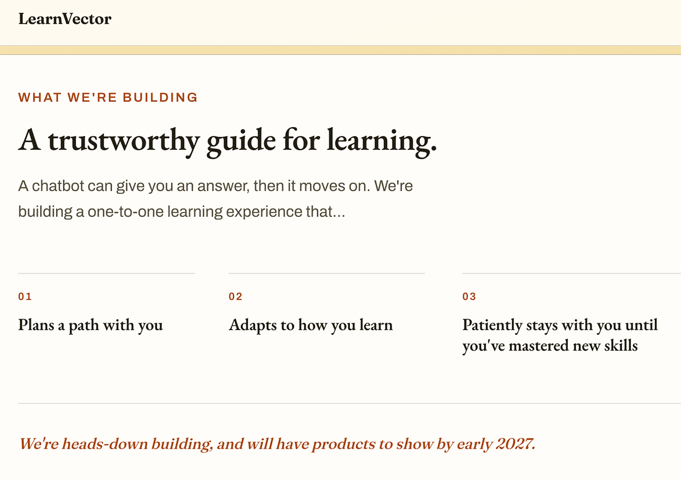The image size is (681, 479).
Task: Click 'early 2027' in the italic statement
Action: coord(496,444)
